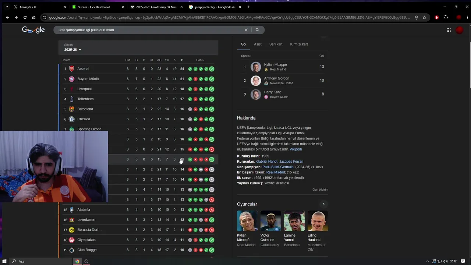Viewport: 471px width, 265px height.
Task: Click the Geri bildirim link
Action: (x=320, y=190)
